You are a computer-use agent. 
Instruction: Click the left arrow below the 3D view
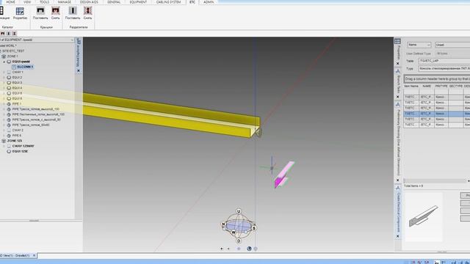(222, 249)
